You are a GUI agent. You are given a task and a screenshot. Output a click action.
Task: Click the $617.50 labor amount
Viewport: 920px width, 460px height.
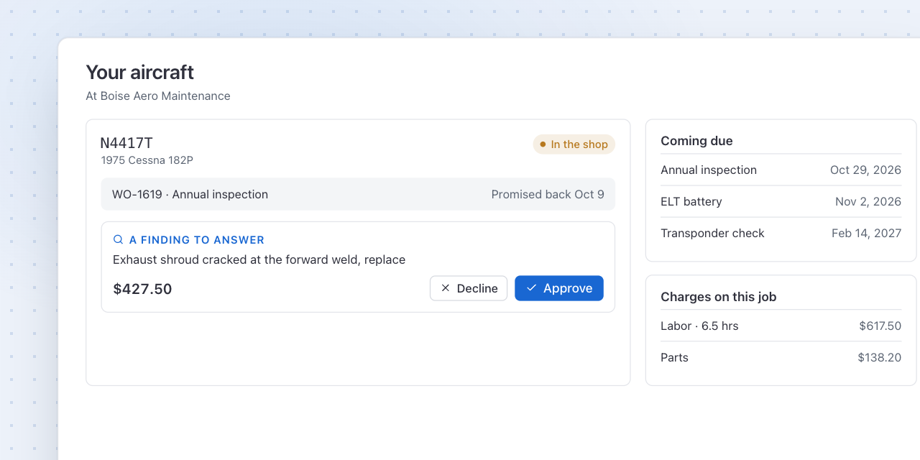[x=880, y=326]
